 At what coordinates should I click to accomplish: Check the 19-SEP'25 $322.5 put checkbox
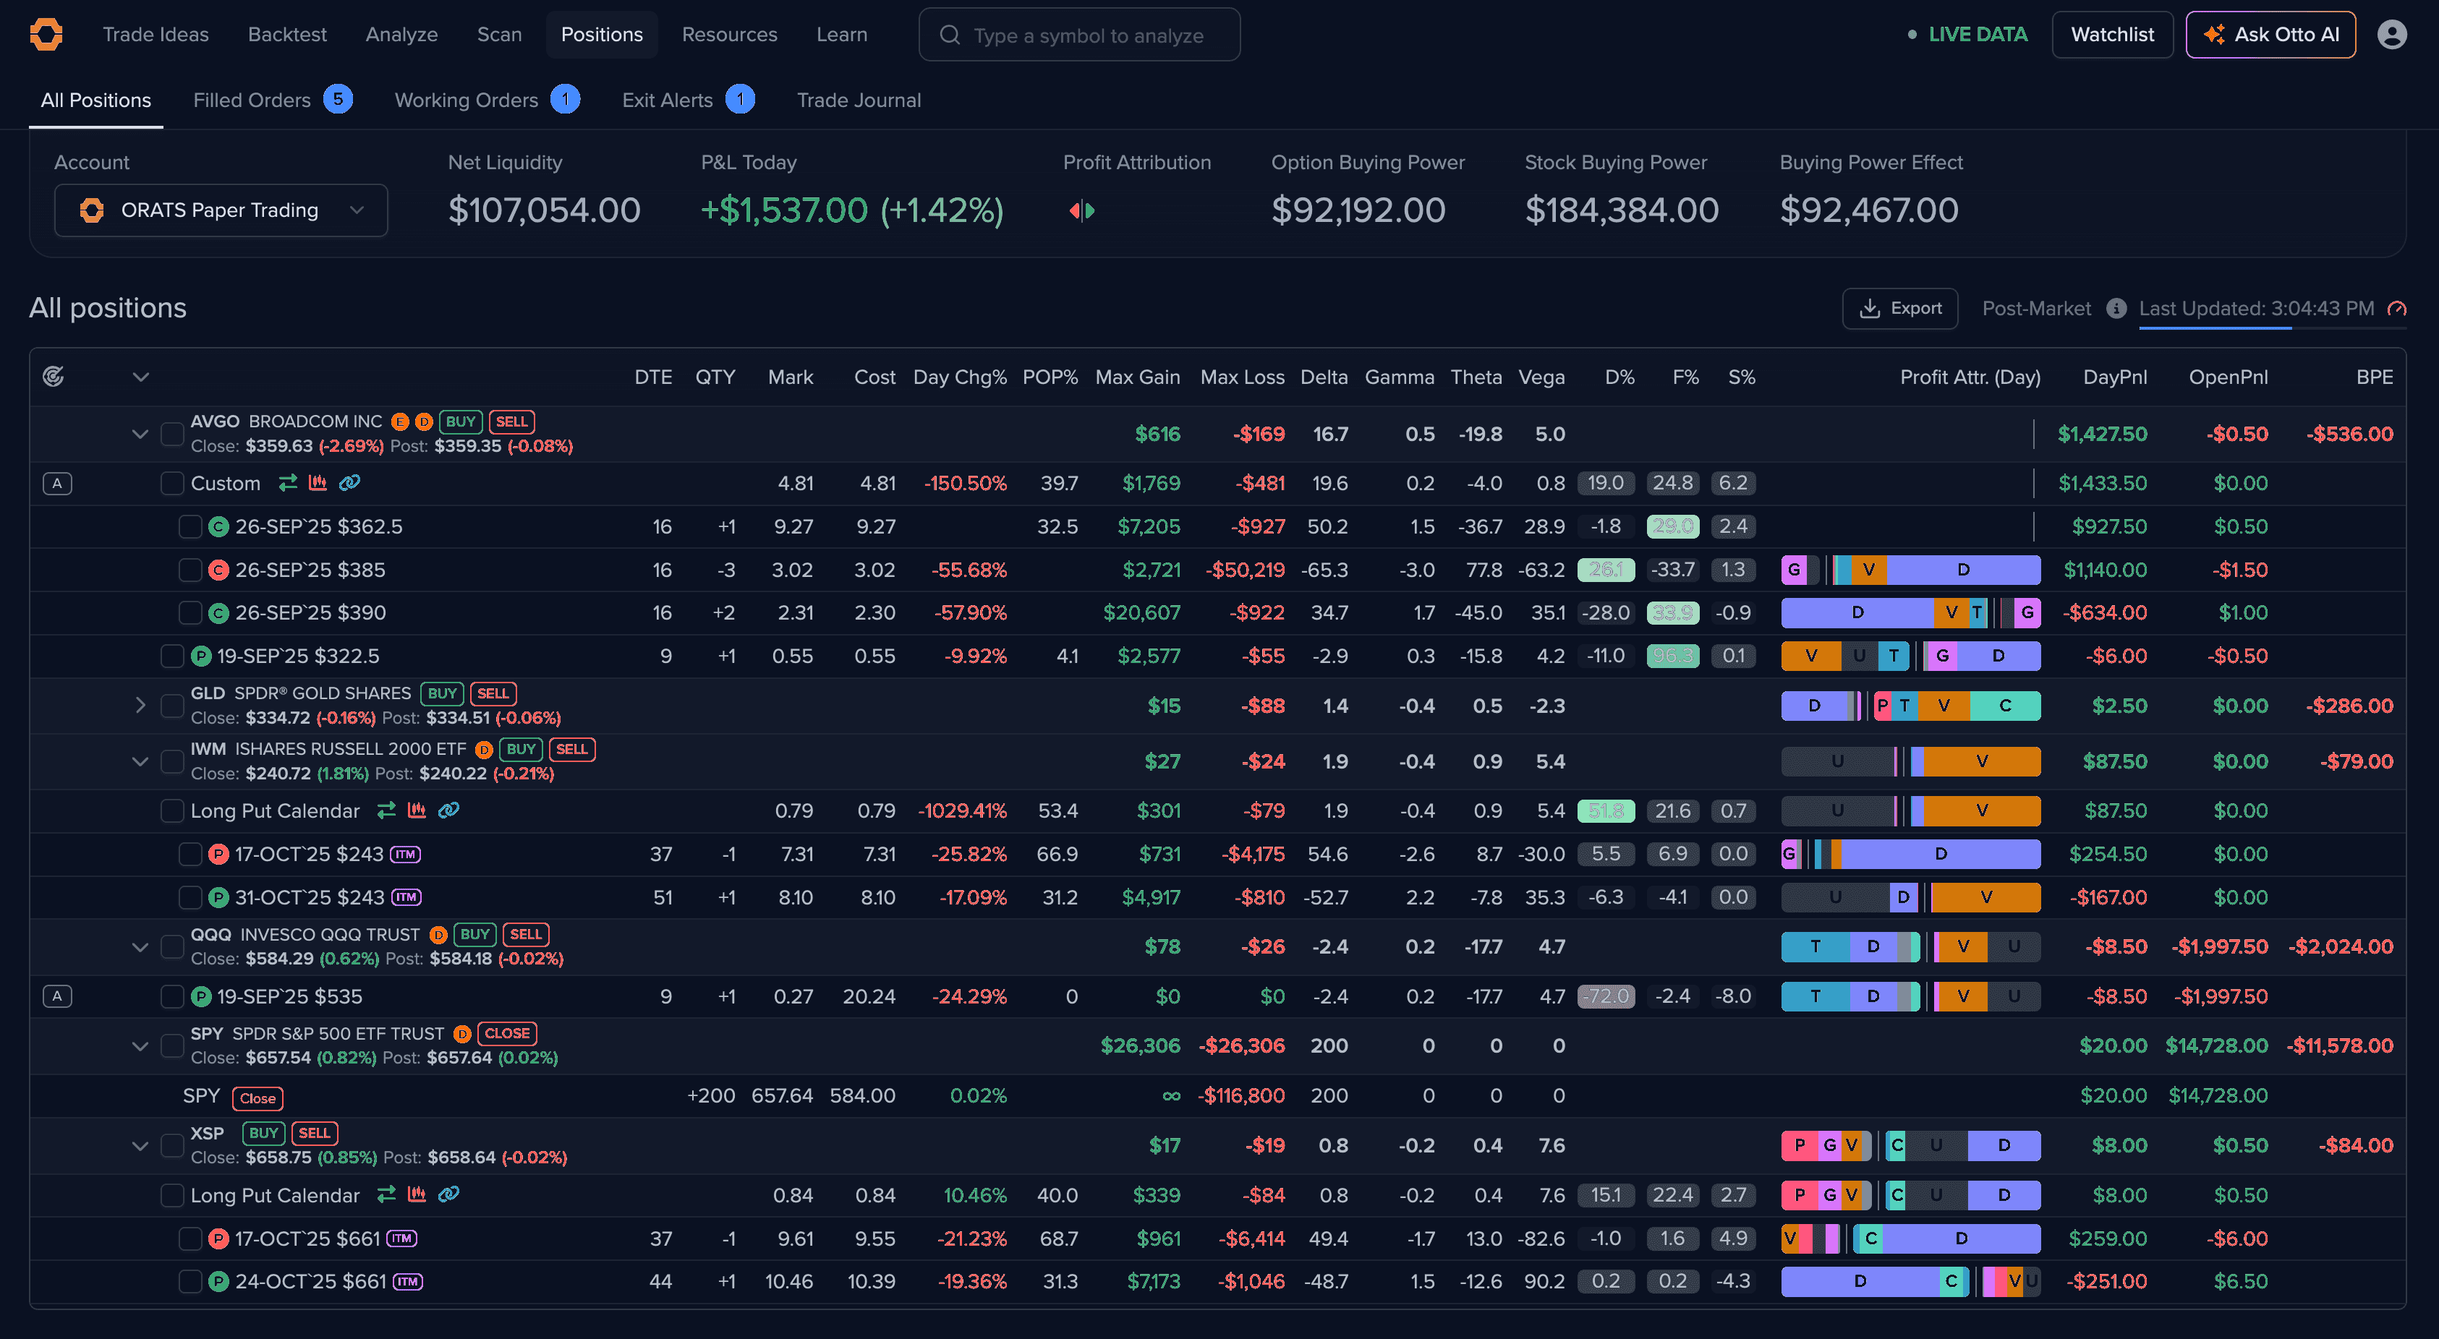click(171, 656)
